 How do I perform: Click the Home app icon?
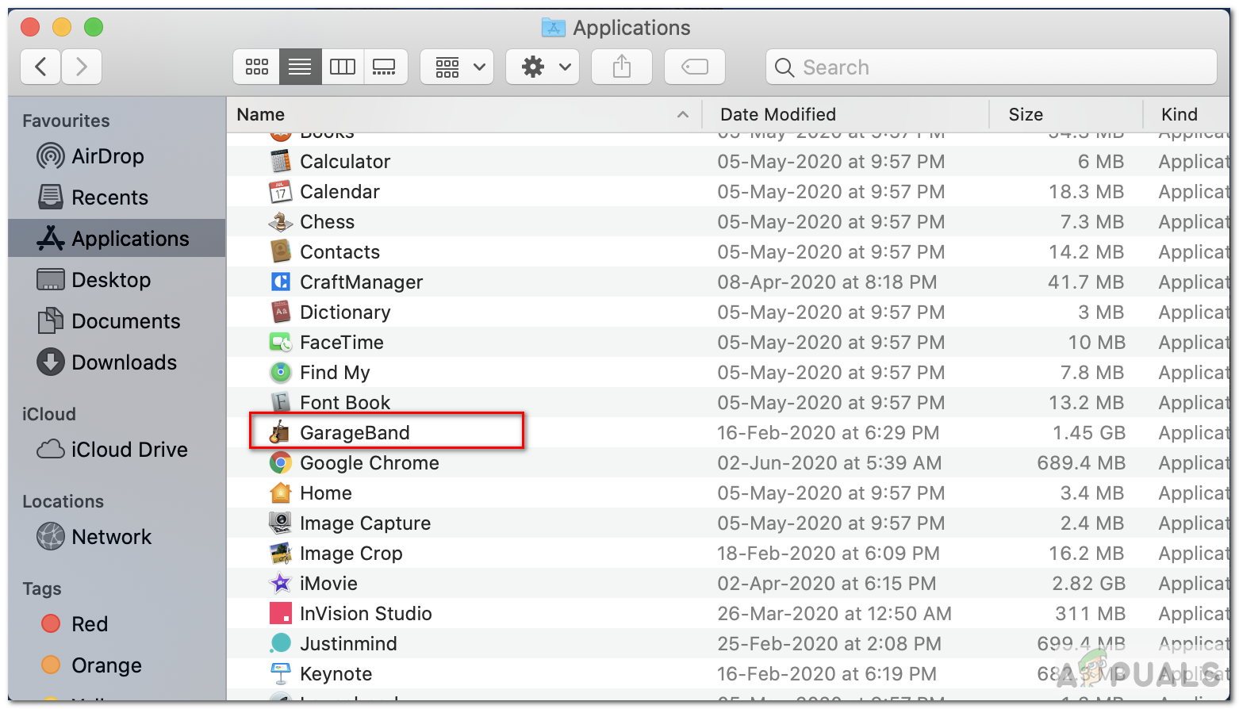(x=281, y=492)
